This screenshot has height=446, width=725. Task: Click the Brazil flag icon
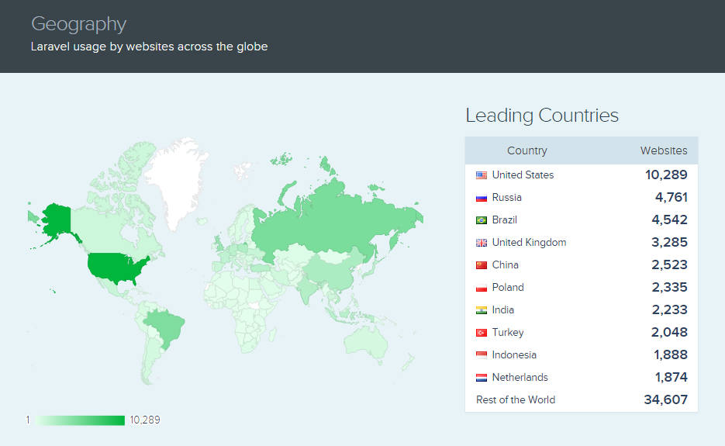482,220
